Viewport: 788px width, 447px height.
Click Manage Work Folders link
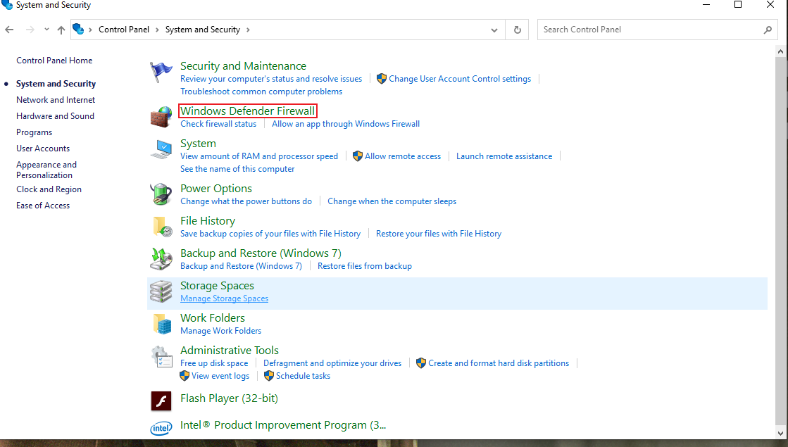[x=221, y=331]
